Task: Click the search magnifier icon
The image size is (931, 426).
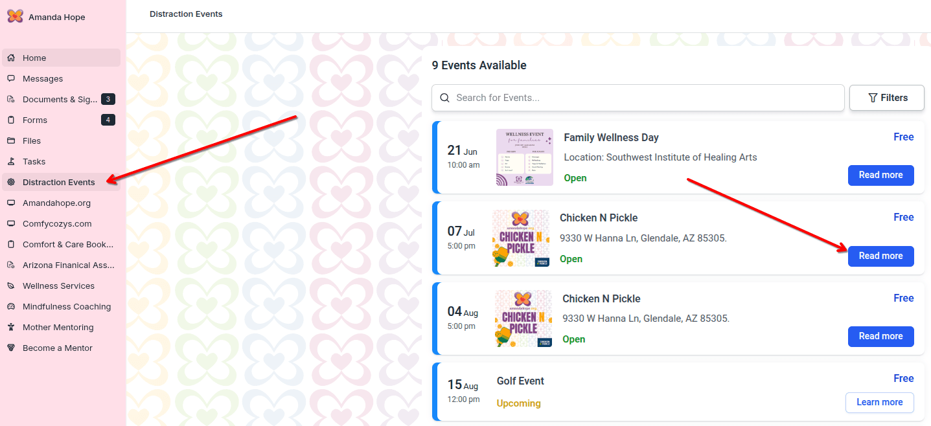Action: tap(445, 98)
